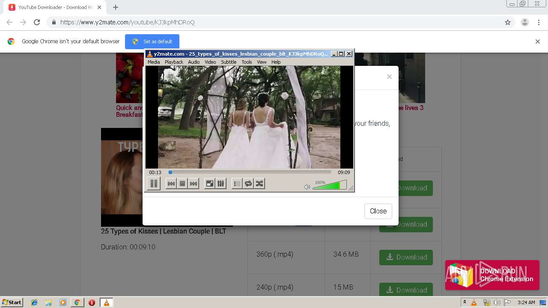Show VLC extended settings (equalizer icon)

(220, 184)
